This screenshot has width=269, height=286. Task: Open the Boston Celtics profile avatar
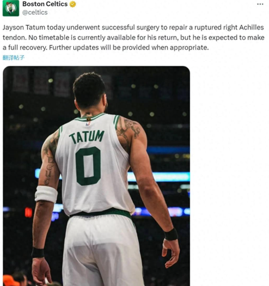point(11,8)
